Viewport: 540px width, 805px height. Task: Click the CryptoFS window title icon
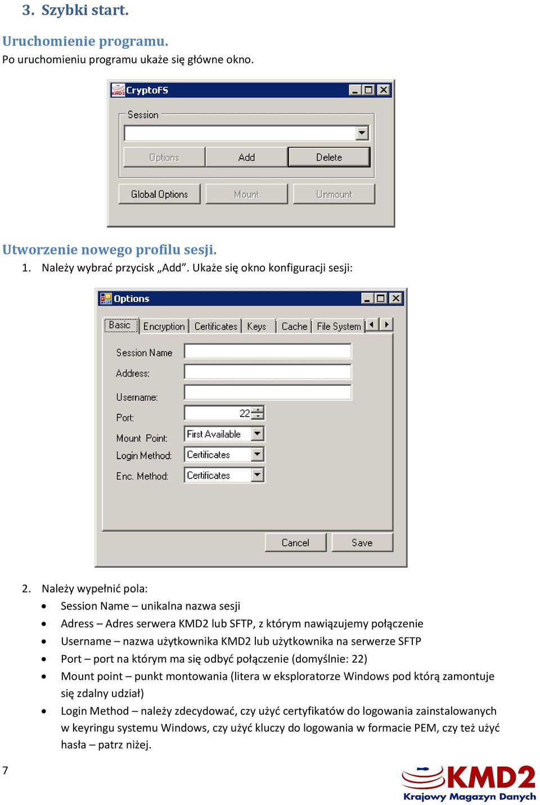coord(118,90)
